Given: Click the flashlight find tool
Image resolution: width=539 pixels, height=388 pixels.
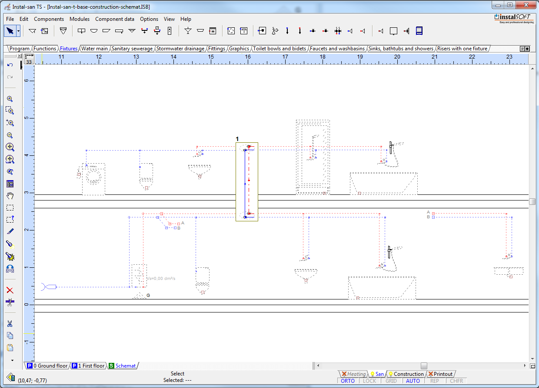Looking at the screenshot, I should click(x=10, y=244).
